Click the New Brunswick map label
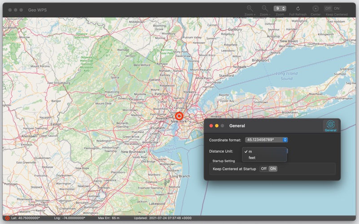359x224 pixels. 133,152
